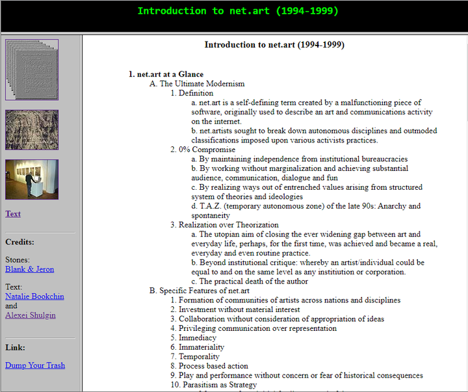Select the "net.art at a Glance" heading

pyautogui.click(x=170, y=74)
